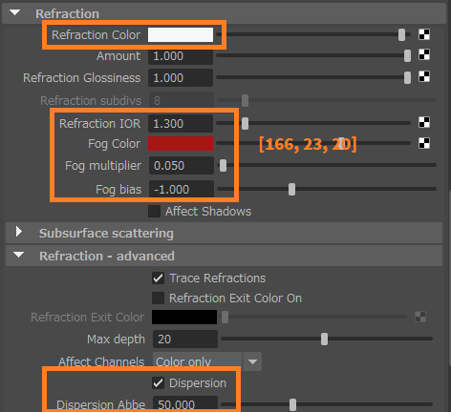Open texture map button for Refraction Exit Color

[420, 317]
